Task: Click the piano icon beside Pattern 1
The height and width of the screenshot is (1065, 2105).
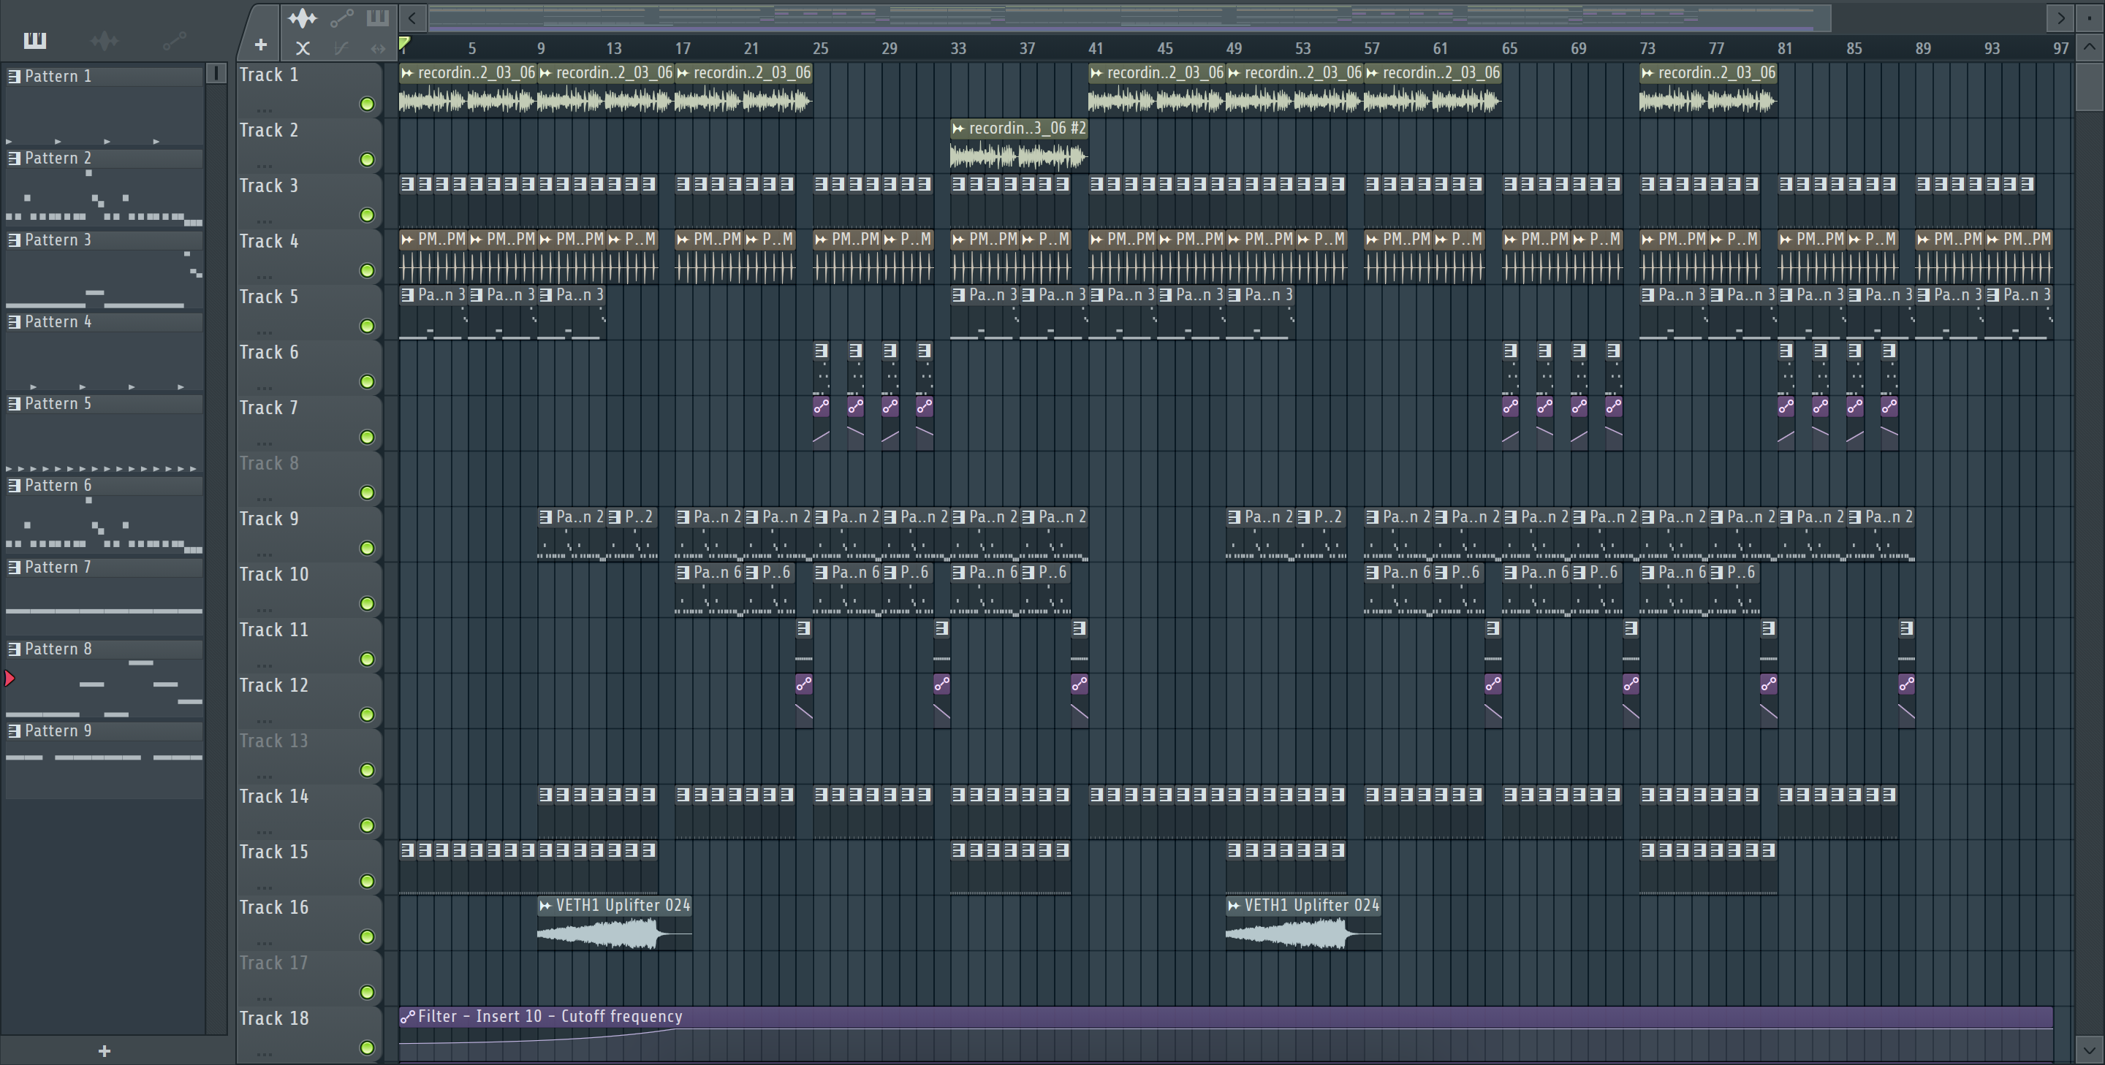Action: coord(14,76)
